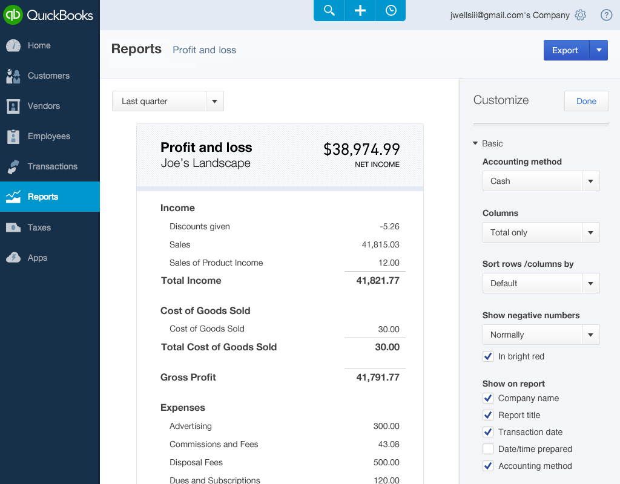
Task: Open recent transactions clock icon
Action: pos(391,11)
